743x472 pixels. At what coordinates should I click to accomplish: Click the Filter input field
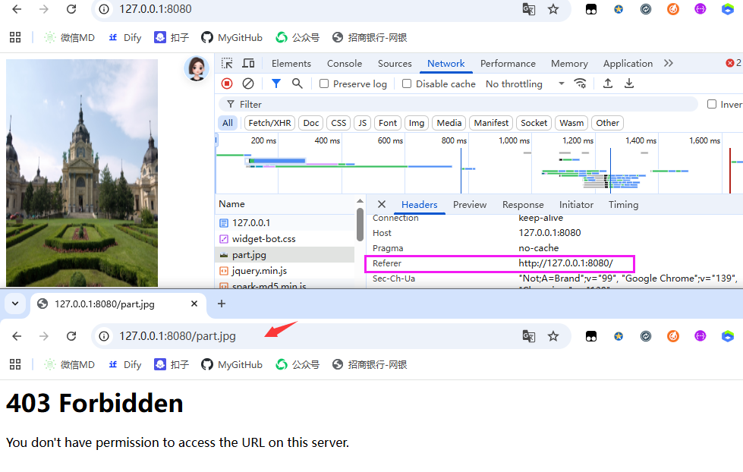click(458, 104)
